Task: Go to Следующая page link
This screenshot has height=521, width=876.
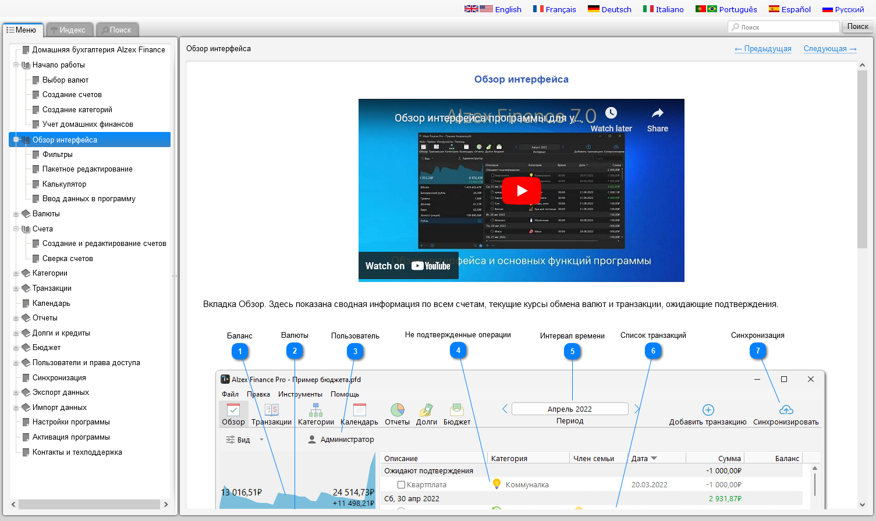Action: (830, 48)
